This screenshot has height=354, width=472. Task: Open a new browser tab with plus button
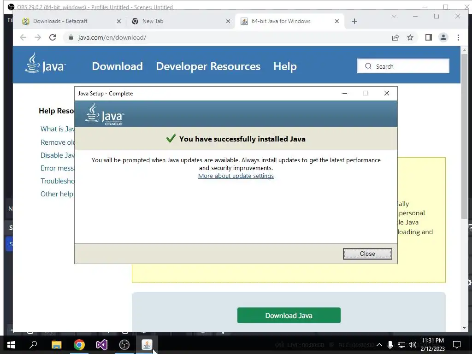click(354, 21)
